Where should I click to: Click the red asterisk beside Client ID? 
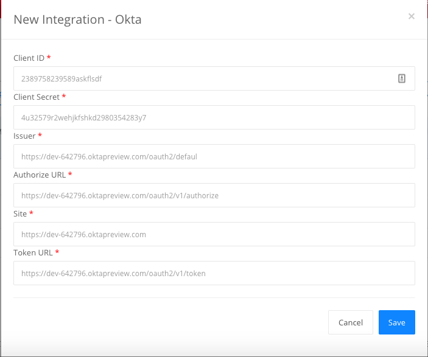pos(49,57)
